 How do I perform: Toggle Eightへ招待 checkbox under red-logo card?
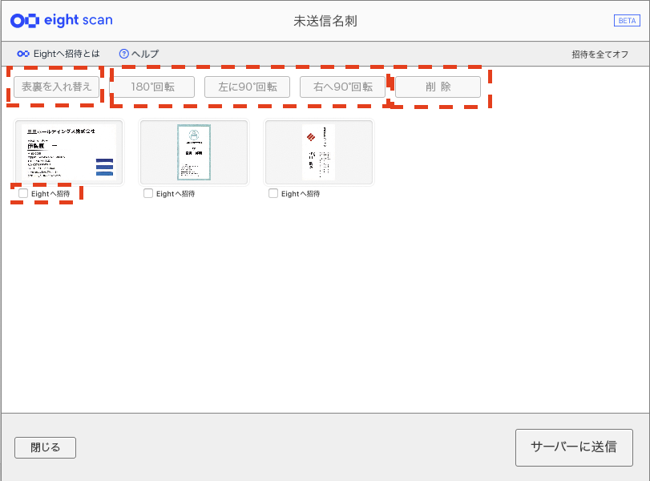pos(273,194)
